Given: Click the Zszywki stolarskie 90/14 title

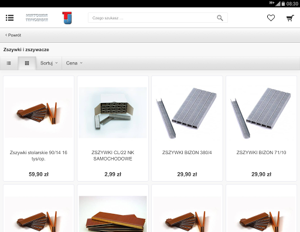Looking at the screenshot, I should click(x=39, y=156).
